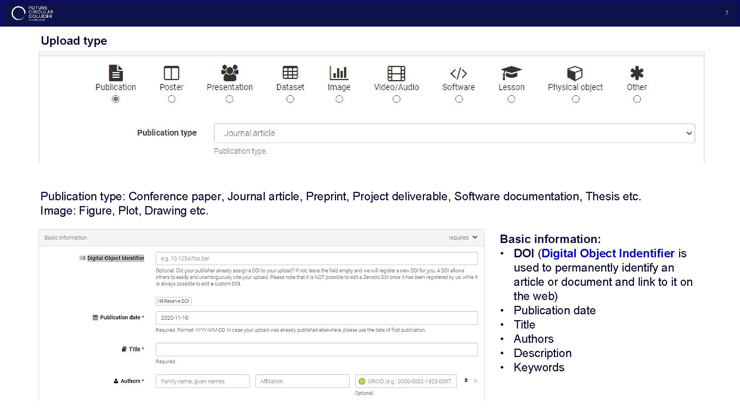
Task: Collapse the Basic information section chevron
Action: [x=475, y=237]
